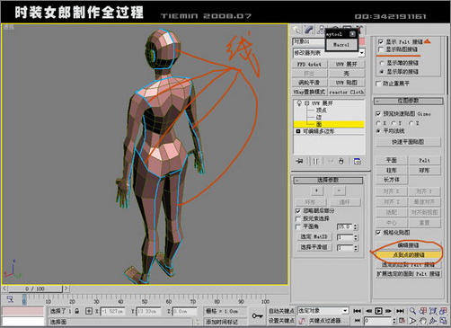451x328 pixels.
Task: Click the current frame number field
Action: click(x=378, y=321)
